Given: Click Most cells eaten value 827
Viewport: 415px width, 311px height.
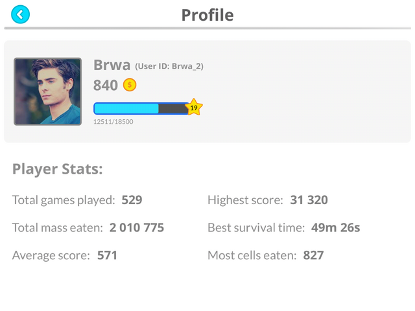Looking at the screenshot, I should 313,255.
